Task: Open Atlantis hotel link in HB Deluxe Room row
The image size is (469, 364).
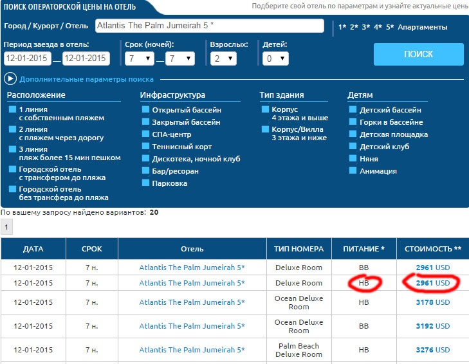Action: tap(192, 283)
